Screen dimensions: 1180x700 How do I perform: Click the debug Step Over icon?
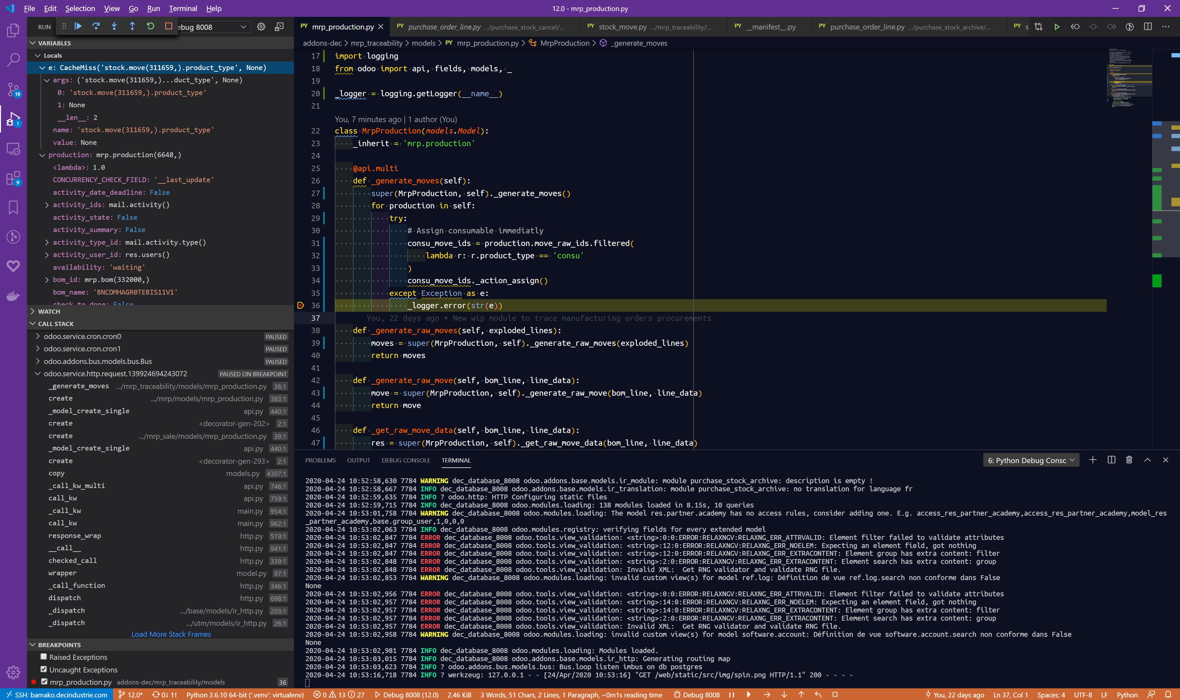(96, 27)
